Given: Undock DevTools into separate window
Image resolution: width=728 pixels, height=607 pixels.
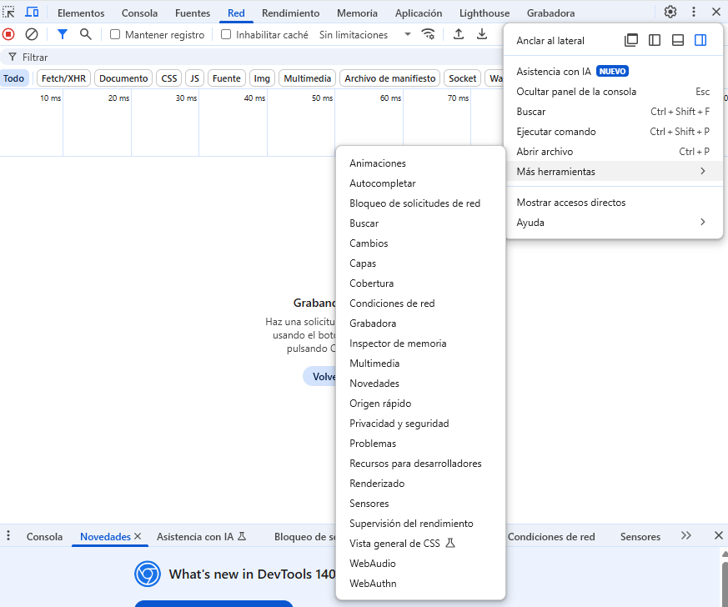Looking at the screenshot, I should click(x=631, y=41).
